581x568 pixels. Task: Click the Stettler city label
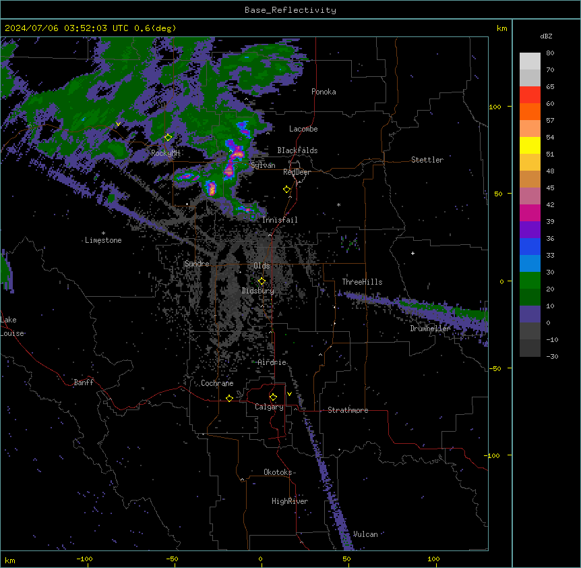427,160
